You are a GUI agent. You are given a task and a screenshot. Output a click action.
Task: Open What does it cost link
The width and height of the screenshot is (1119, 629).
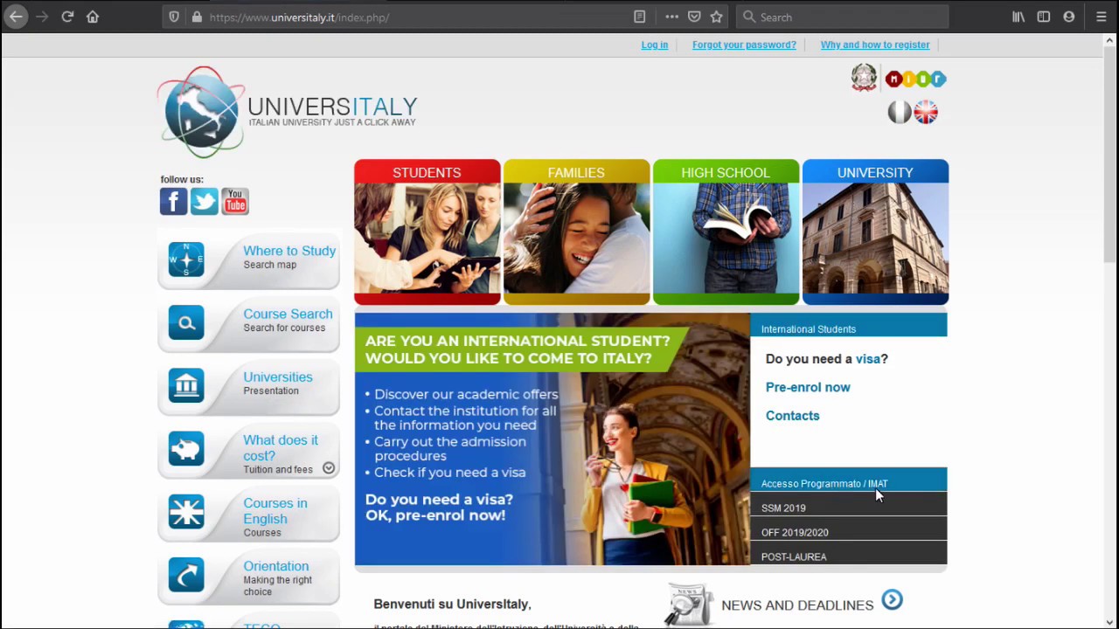coord(281,447)
